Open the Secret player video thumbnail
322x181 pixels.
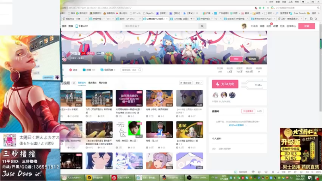click(129, 98)
